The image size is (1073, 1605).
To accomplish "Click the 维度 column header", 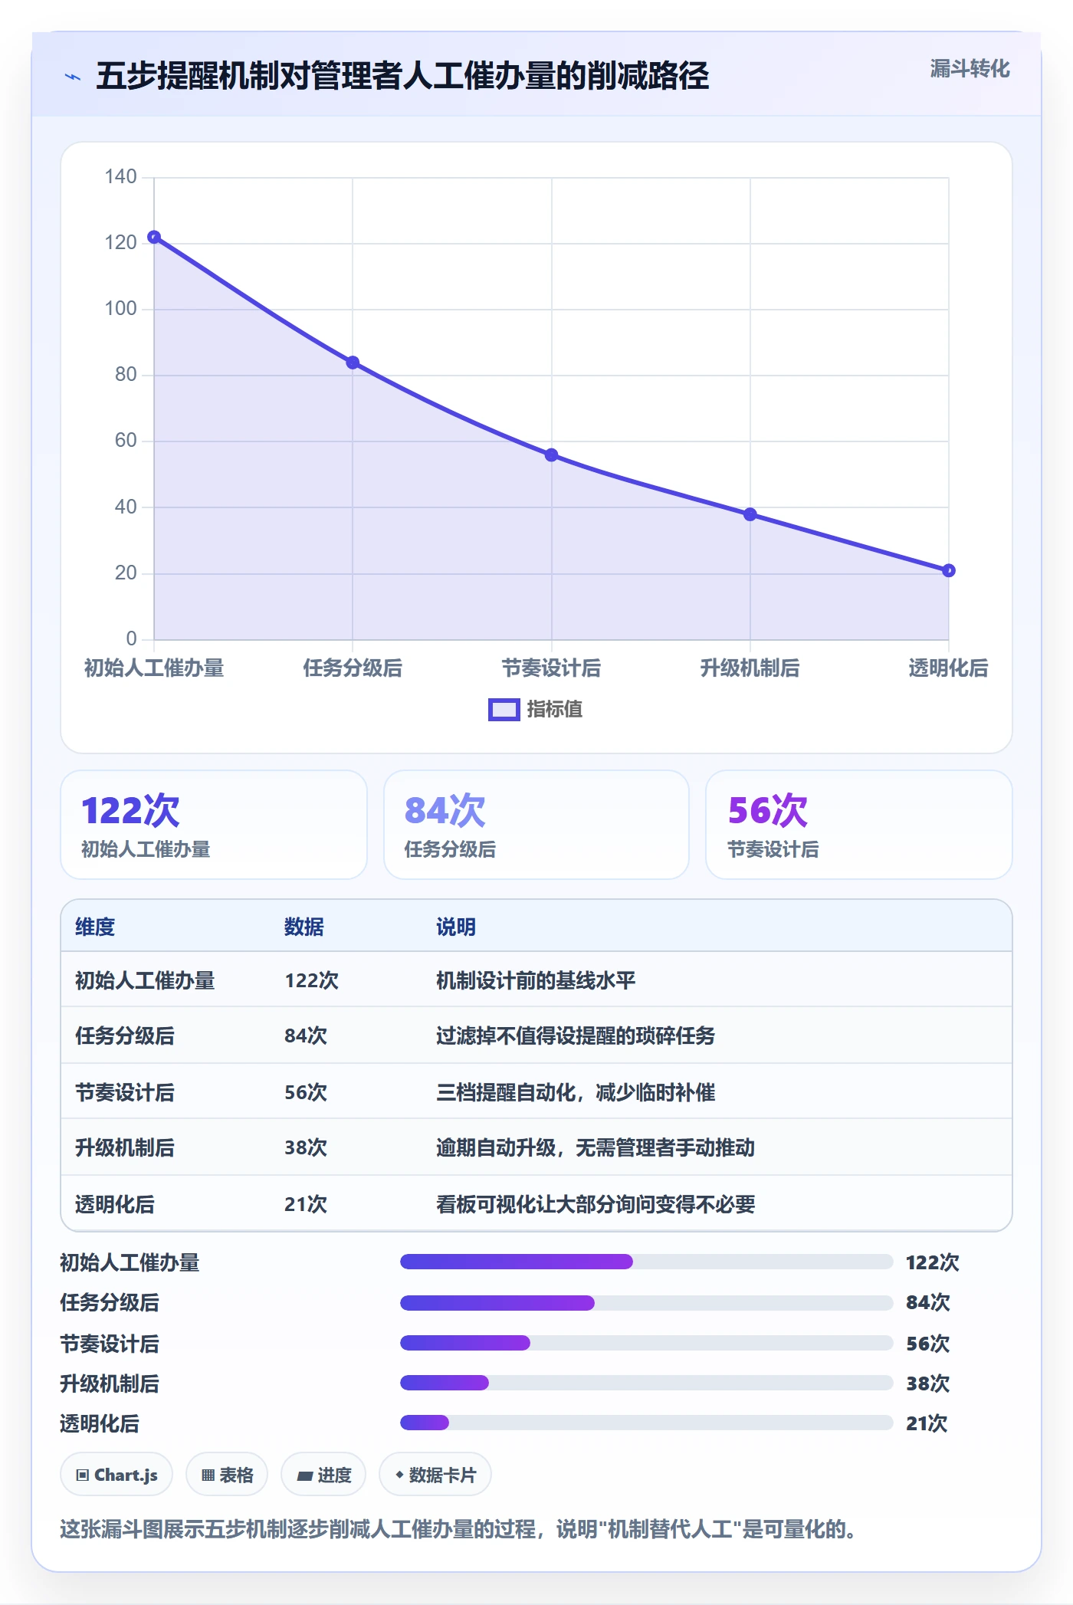I will [95, 927].
